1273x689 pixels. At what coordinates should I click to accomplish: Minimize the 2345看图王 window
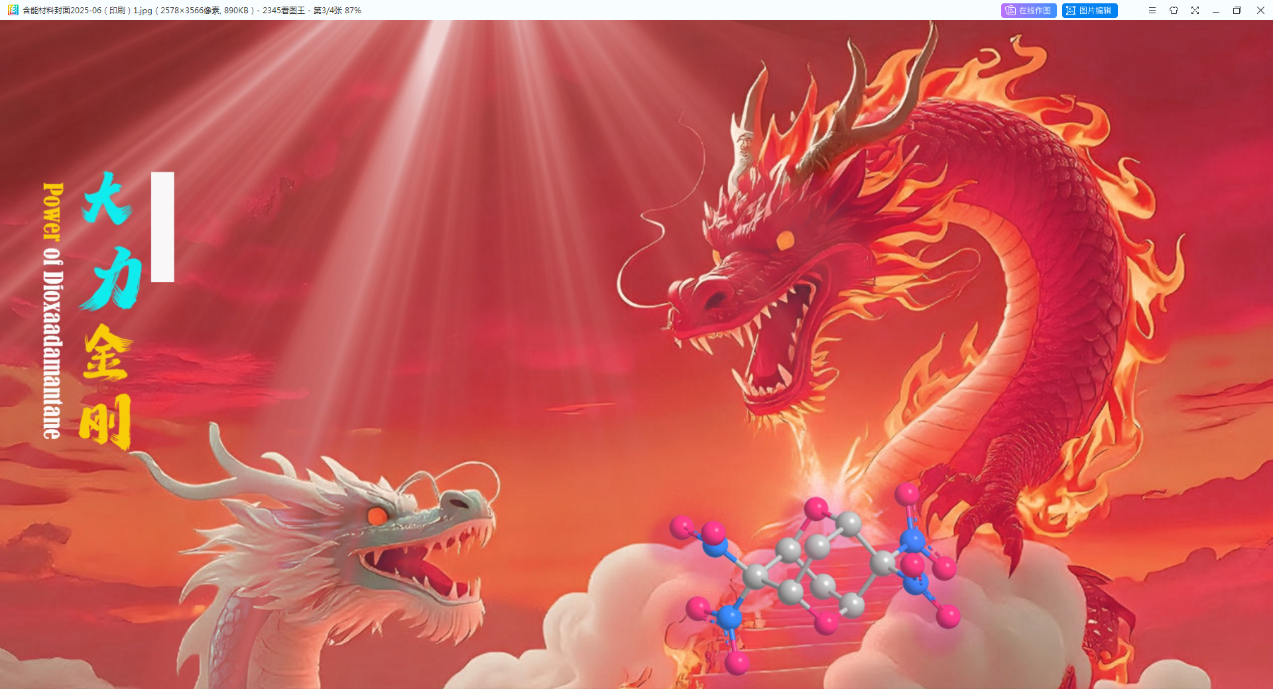1216,11
